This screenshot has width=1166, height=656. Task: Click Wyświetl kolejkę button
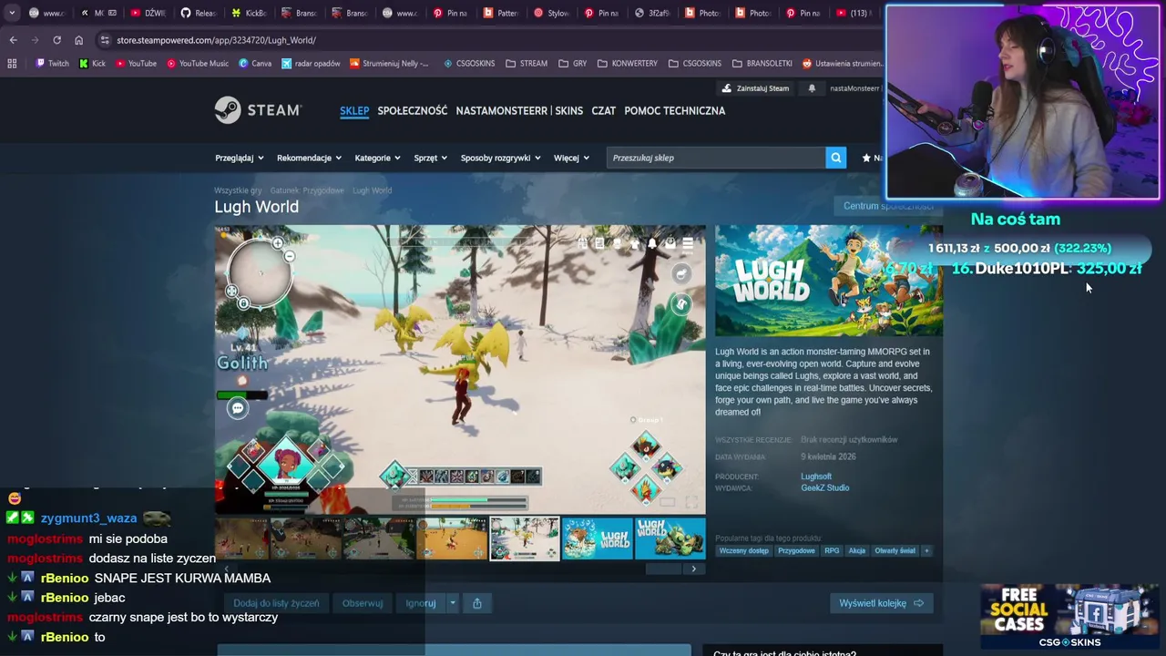tap(881, 603)
